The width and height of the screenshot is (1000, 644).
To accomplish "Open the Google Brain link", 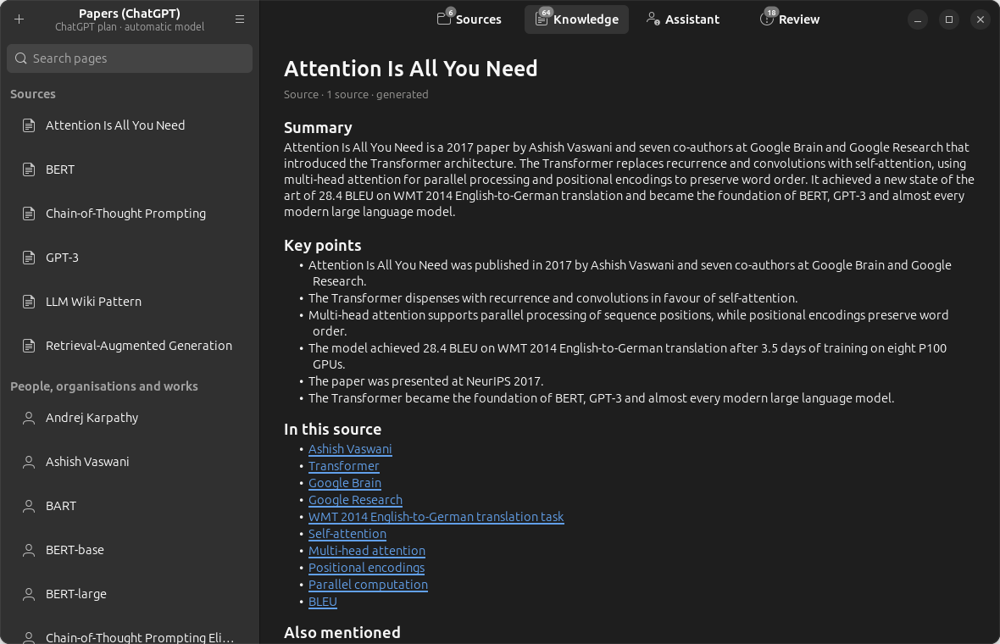I will pyautogui.click(x=345, y=483).
